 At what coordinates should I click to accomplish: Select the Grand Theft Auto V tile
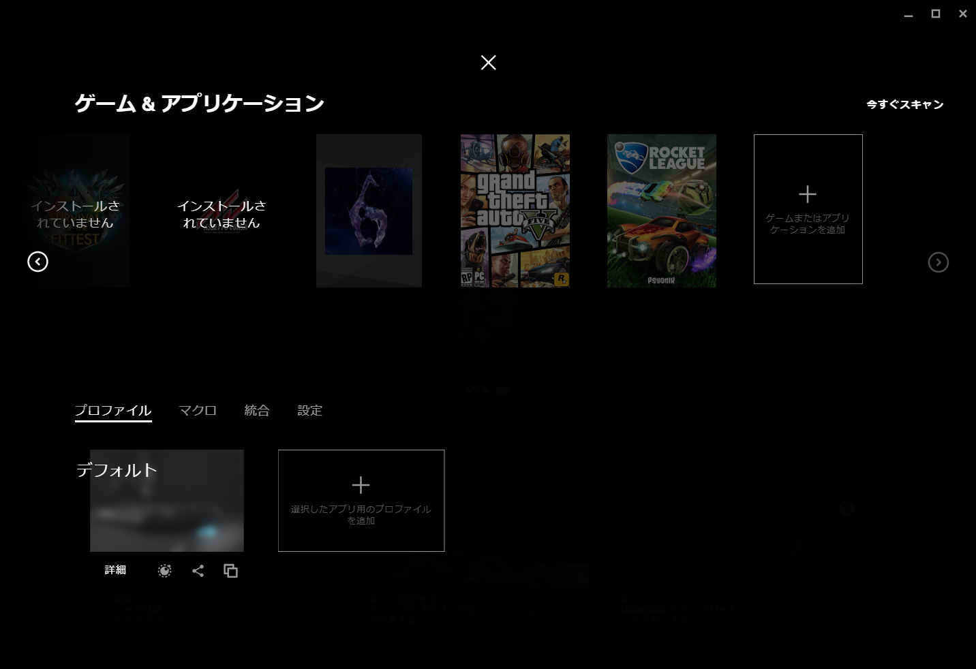click(x=515, y=211)
